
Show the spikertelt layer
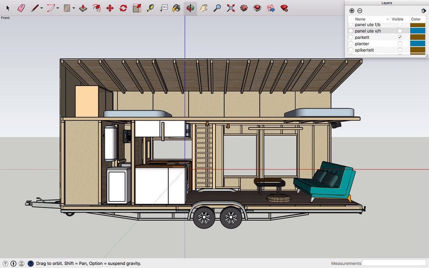click(x=400, y=50)
